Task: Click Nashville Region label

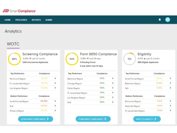Action: pyautogui.click(x=132, y=106)
